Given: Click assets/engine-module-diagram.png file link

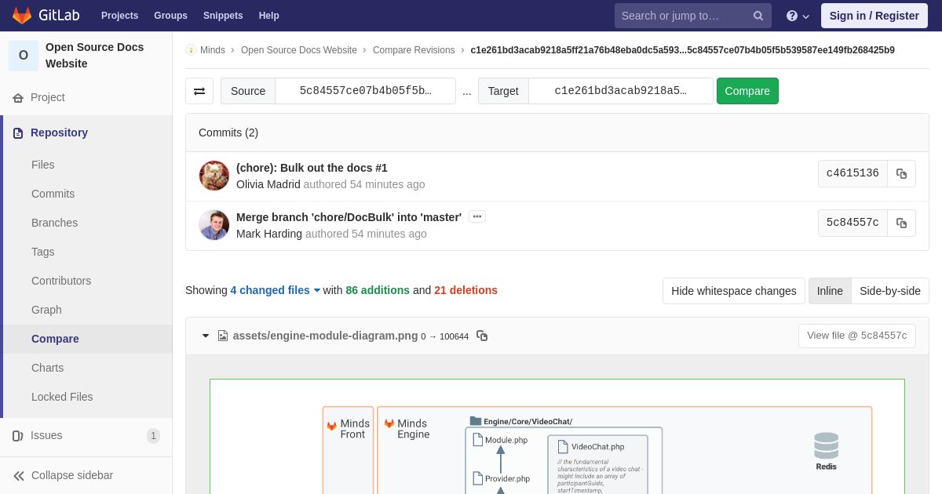Looking at the screenshot, I should pyautogui.click(x=325, y=336).
